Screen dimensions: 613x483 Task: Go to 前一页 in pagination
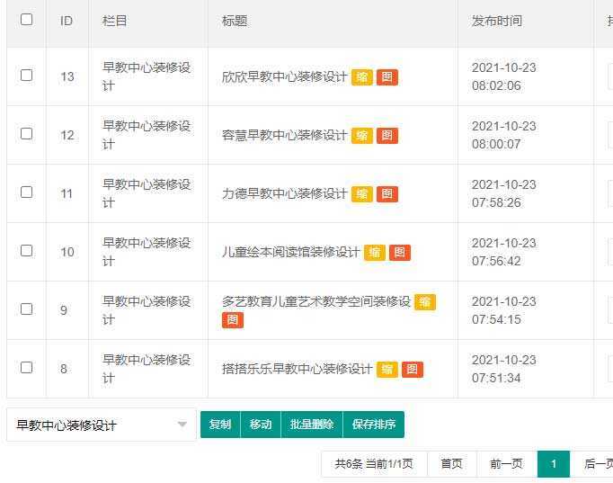pos(507,464)
